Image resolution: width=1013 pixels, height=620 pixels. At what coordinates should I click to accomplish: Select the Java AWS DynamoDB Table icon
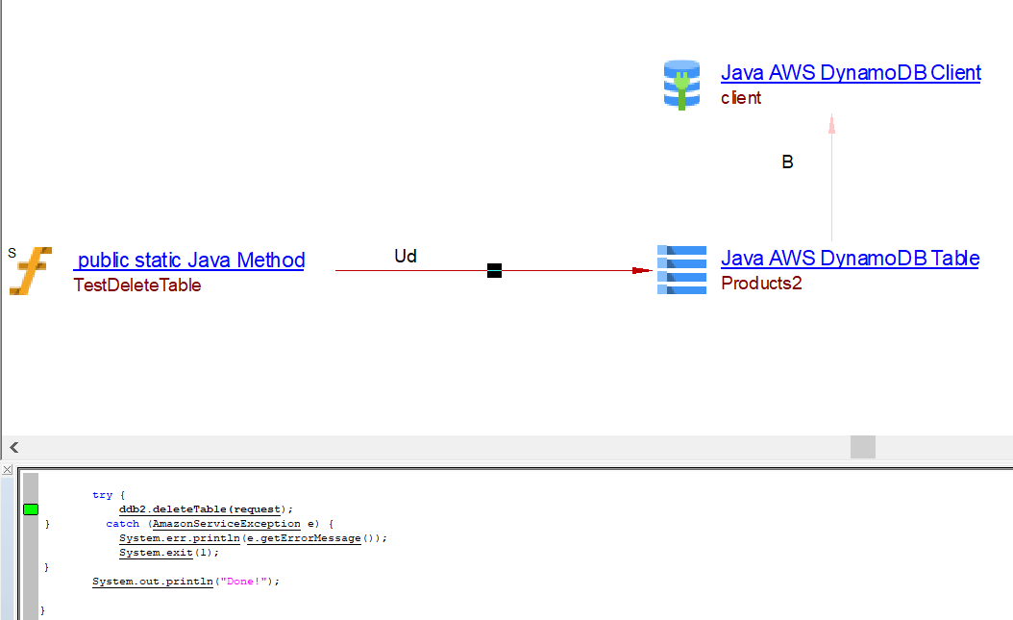click(681, 270)
